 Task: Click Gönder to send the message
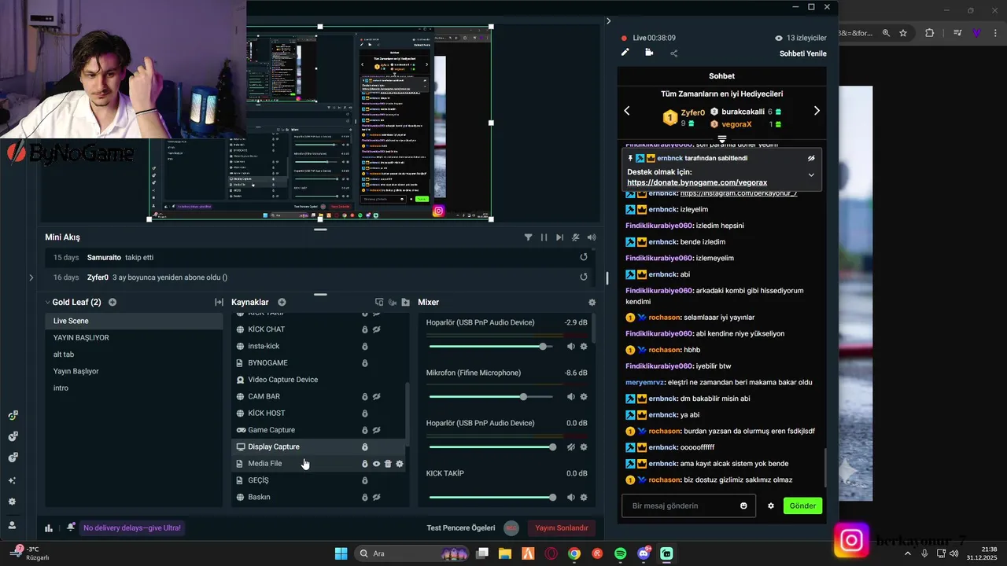[802, 505]
